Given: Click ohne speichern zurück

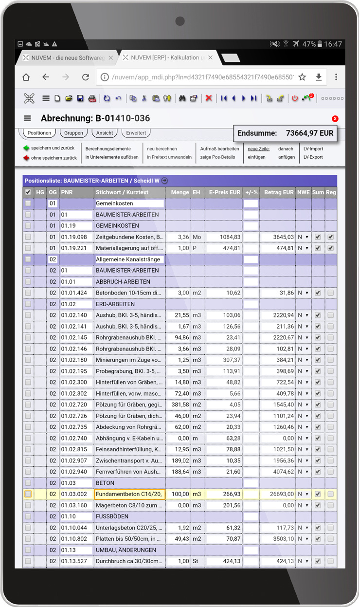Looking at the screenshot, I should 50,158.
